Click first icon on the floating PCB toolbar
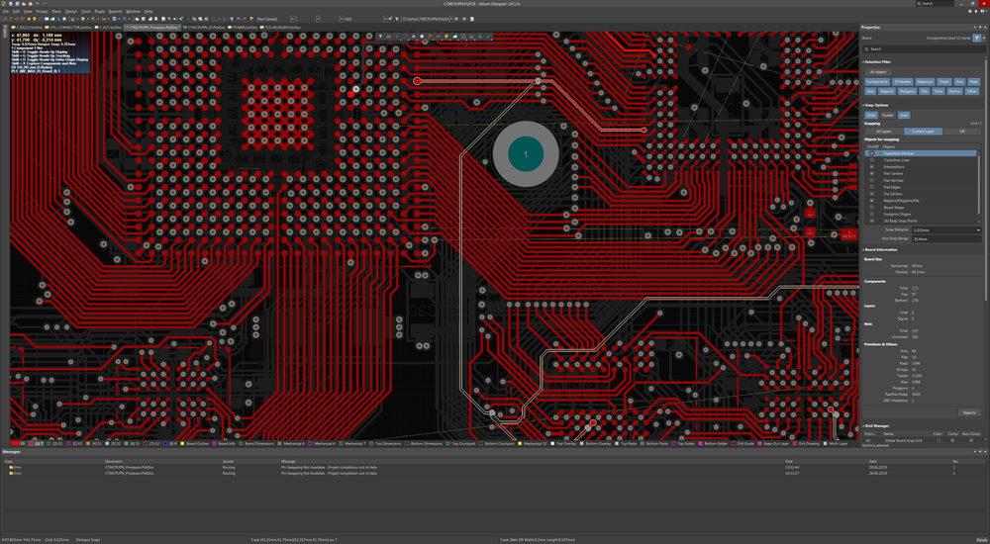This screenshot has height=544, width=990. [380, 37]
